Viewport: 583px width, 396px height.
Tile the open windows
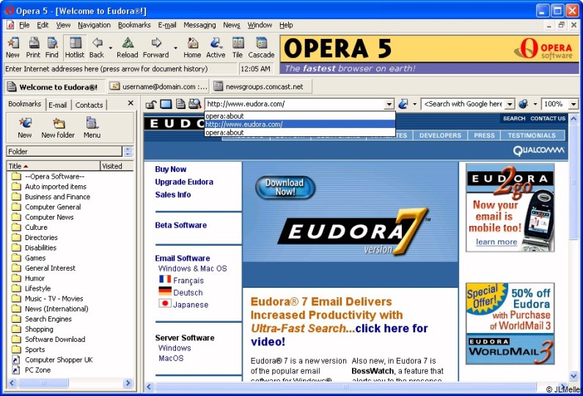click(238, 48)
